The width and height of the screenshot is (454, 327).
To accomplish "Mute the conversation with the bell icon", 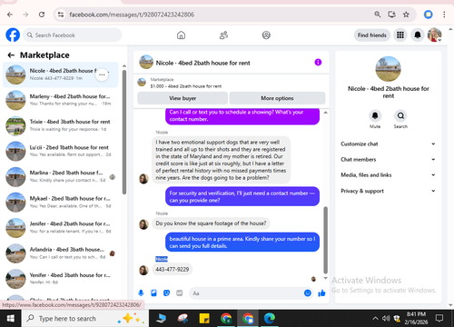I will (375, 115).
